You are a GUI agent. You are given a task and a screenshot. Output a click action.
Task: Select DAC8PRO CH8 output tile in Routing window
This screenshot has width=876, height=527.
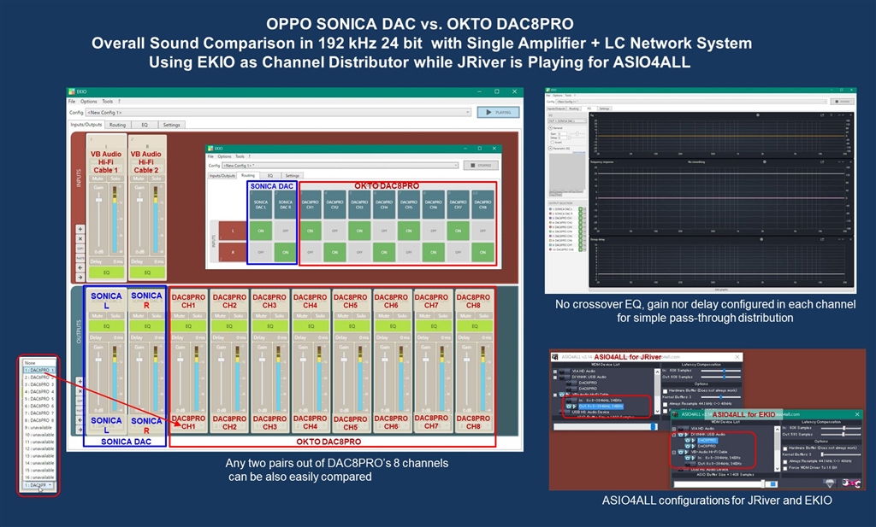(x=482, y=204)
